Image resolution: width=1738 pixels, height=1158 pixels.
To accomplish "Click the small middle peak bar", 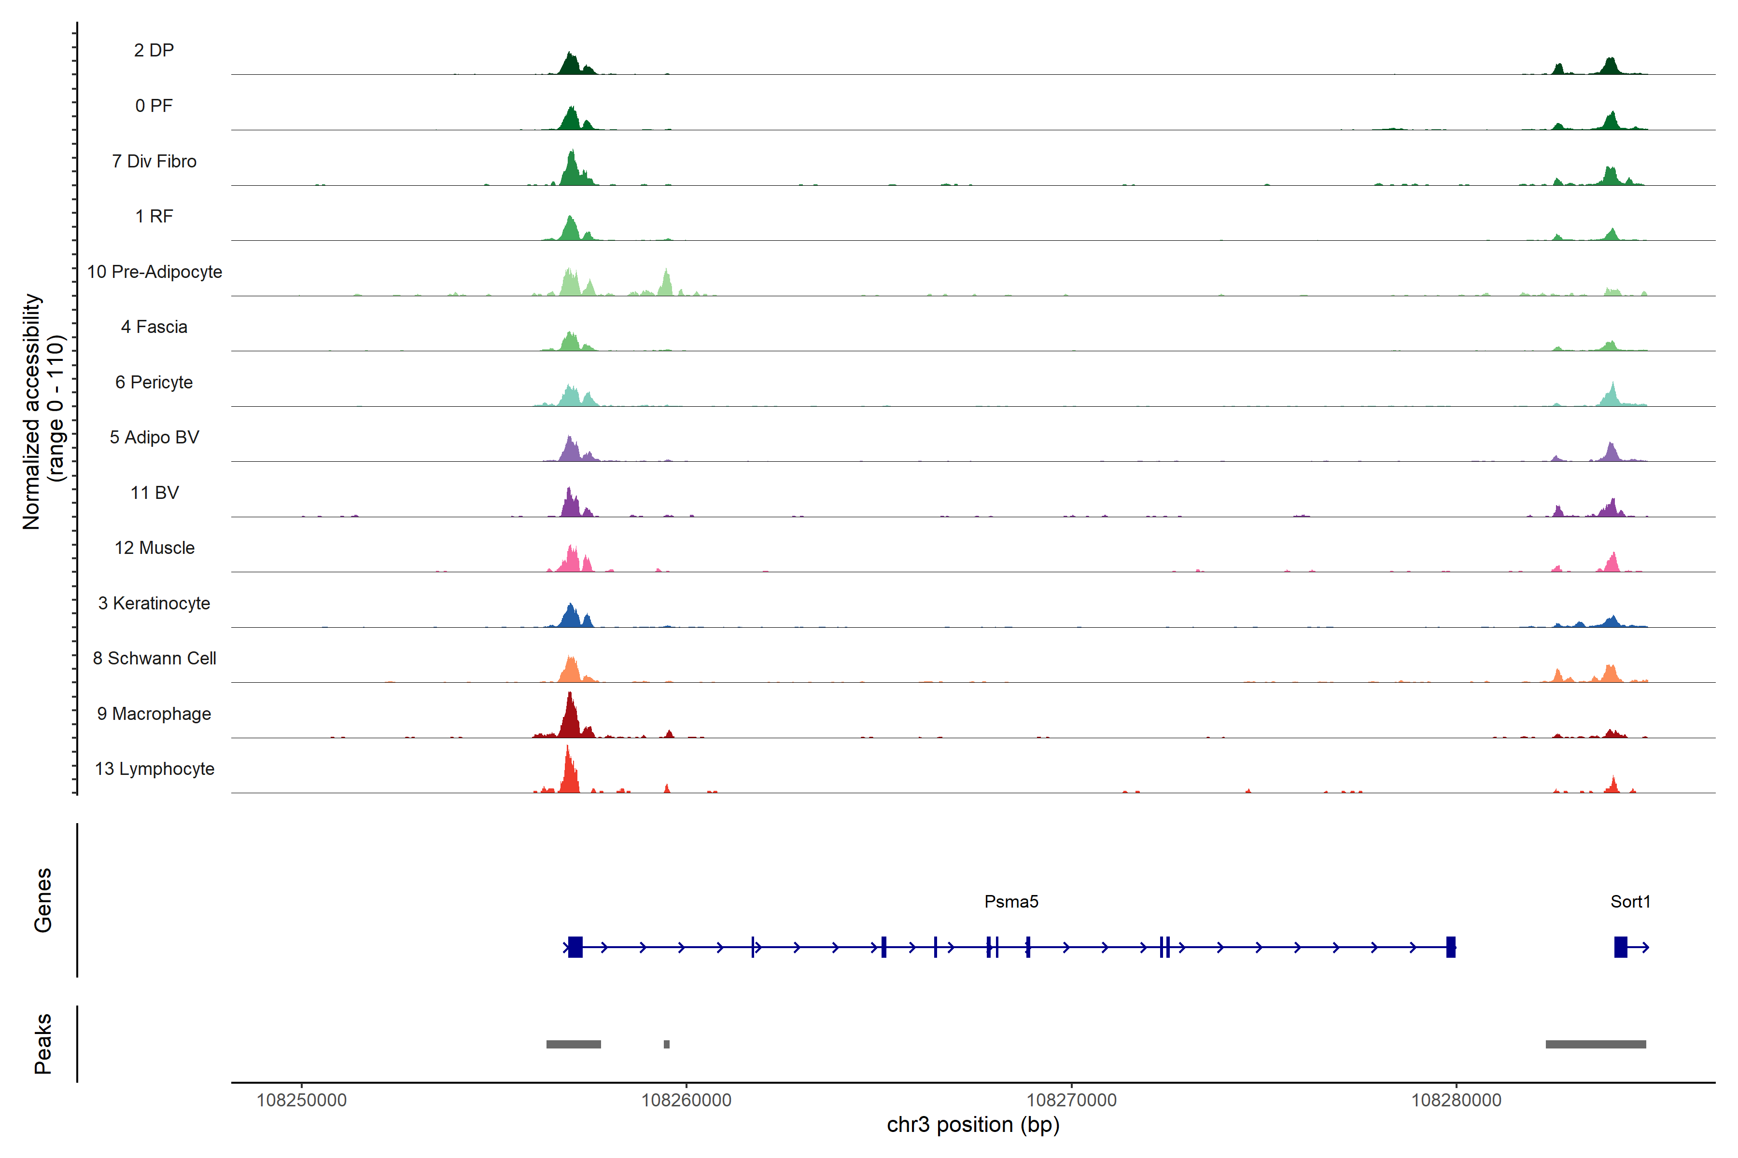I will (667, 1044).
